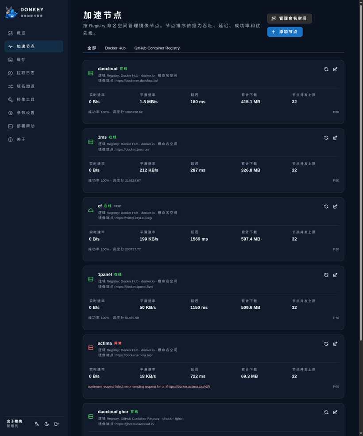Click the 1.8 MB/s average speed
This screenshot has width=363, height=436.
[149, 102]
